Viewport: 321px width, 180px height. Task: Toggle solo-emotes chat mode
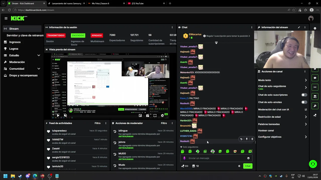[x=304, y=102]
